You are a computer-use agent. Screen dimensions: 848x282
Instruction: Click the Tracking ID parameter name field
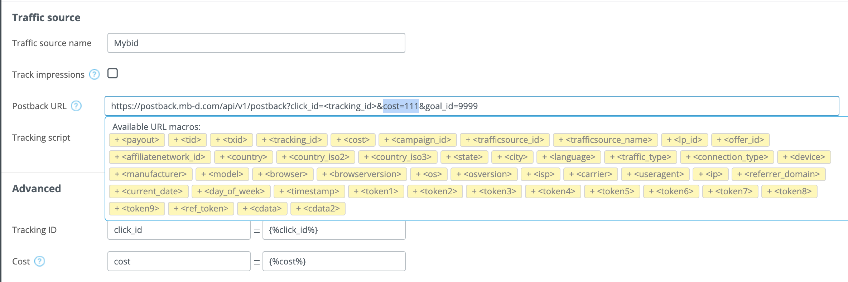pyautogui.click(x=179, y=230)
